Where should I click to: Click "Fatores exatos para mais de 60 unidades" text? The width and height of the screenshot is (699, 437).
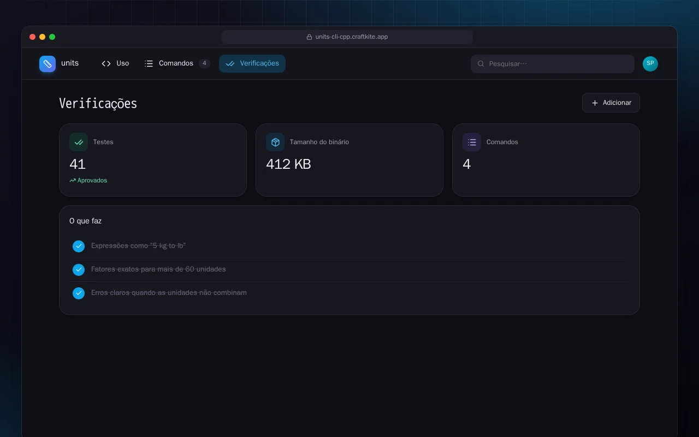158,269
